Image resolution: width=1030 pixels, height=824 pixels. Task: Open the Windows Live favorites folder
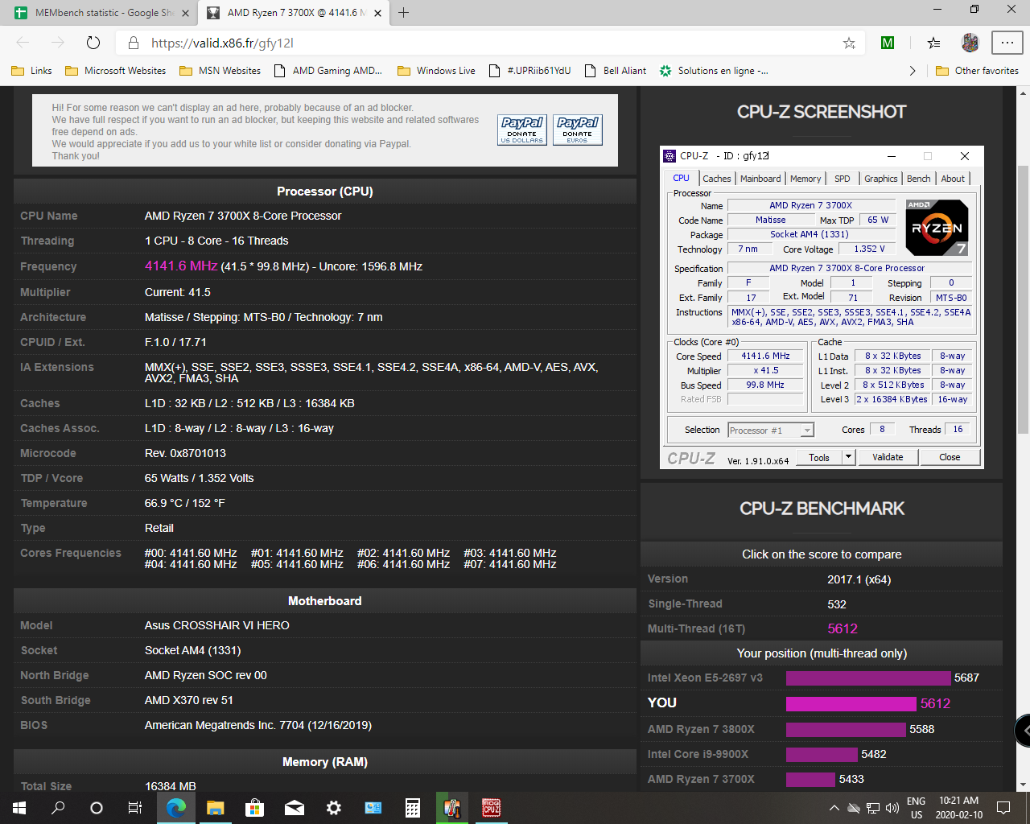coord(436,71)
